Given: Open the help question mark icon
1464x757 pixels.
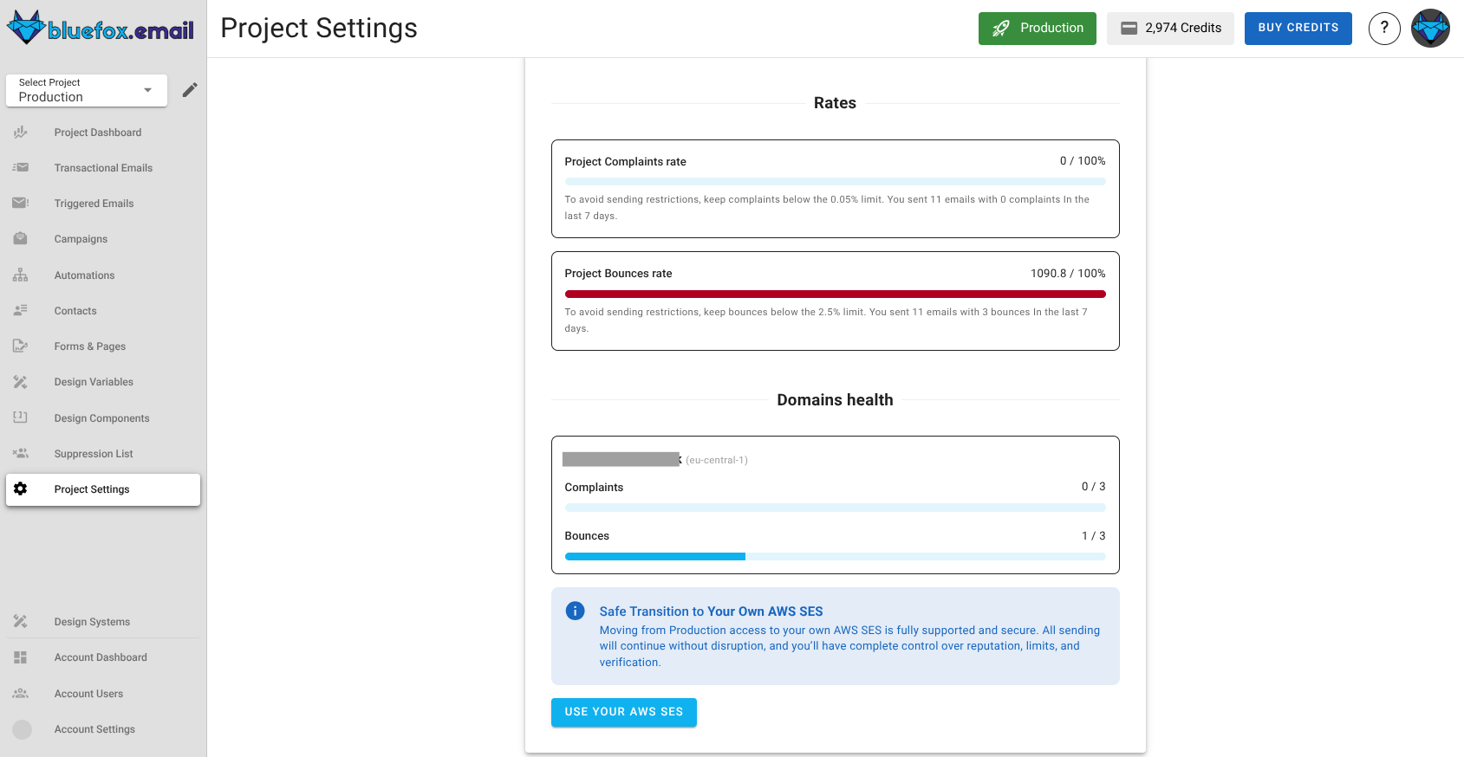Looking at the screenshot, I should tap(1384, 29).
